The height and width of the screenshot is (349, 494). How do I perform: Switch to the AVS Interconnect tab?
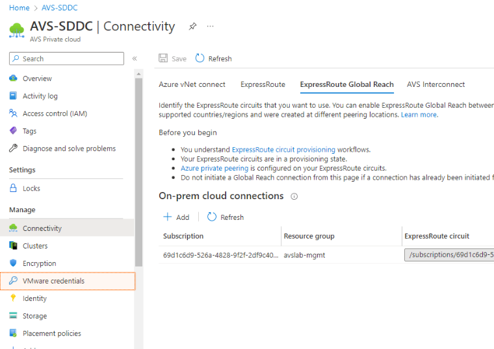click(435, 84)
